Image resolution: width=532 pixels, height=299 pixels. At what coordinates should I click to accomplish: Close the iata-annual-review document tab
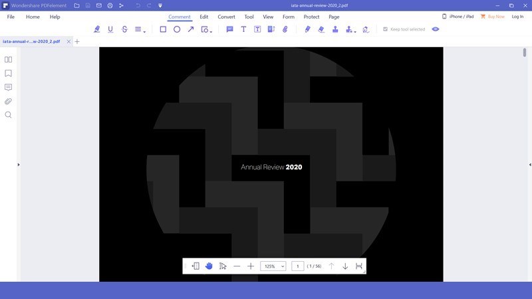tap(68, 41)
